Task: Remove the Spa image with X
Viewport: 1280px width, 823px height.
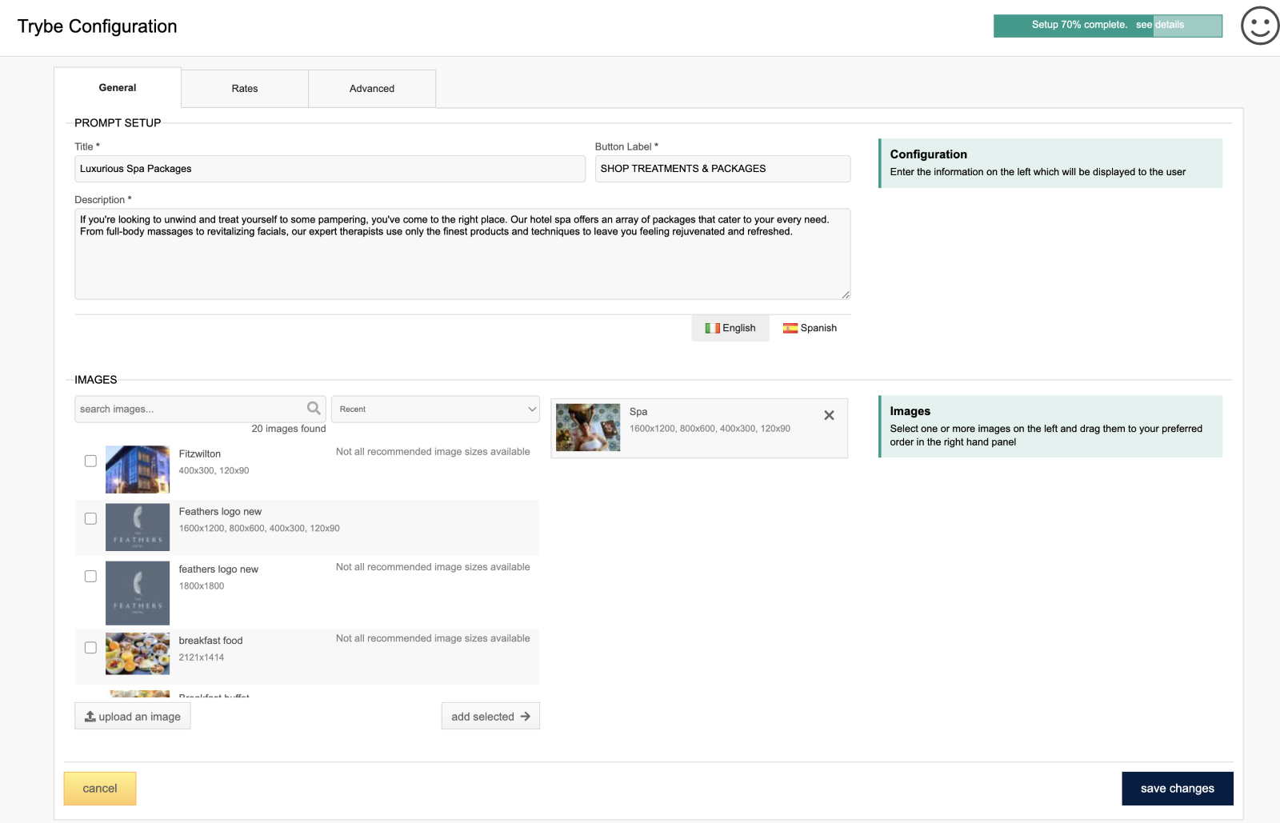Action: [829, 415]
